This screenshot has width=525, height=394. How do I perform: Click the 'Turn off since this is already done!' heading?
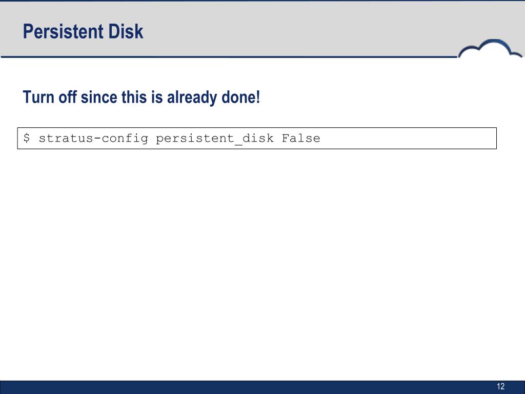coord(142,97)
